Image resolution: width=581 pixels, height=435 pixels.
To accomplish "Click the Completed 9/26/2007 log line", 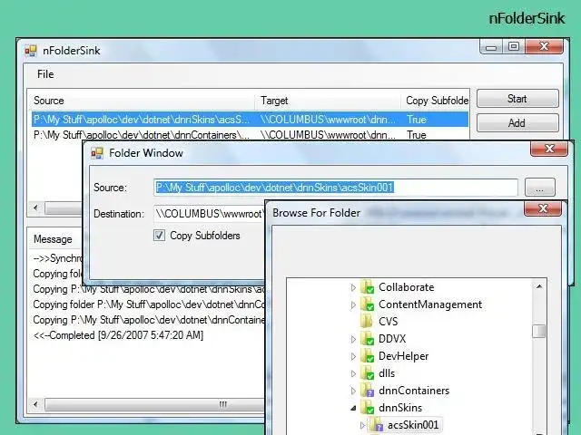I will [x=118, y=335].
